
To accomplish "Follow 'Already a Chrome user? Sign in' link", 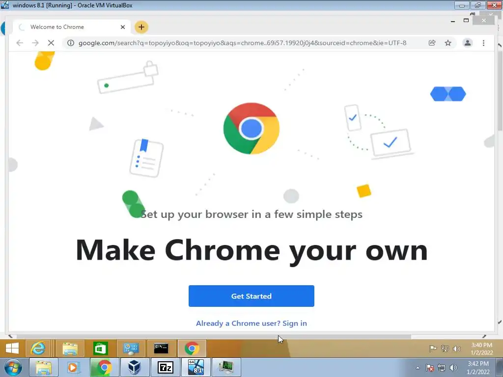I will pos(251,323).
